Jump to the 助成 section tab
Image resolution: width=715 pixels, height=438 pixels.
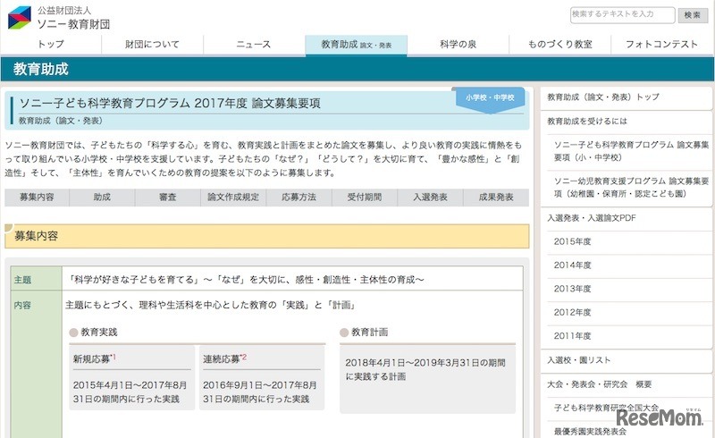pyautogui.click(x=102, y=197)
